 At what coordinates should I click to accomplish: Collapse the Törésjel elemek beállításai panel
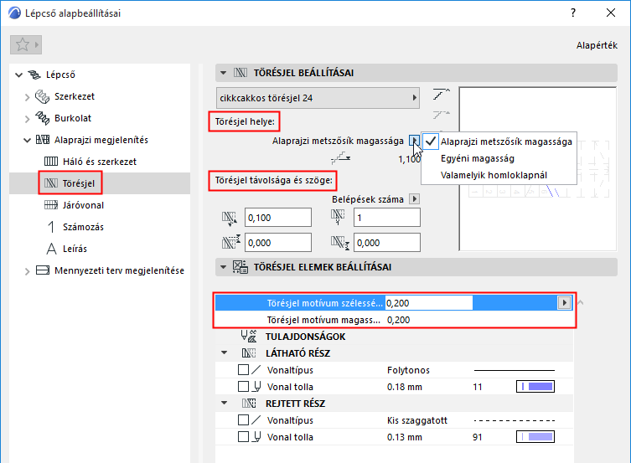coord(224,267)
